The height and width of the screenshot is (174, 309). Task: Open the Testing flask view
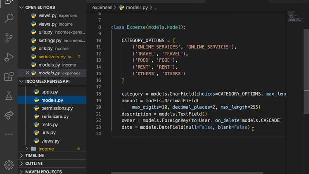(x=9, y=96)
